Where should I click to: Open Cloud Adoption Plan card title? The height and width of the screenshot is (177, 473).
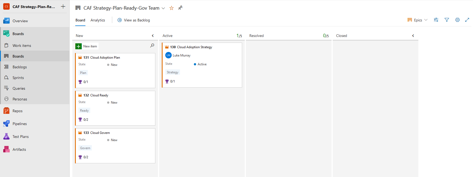pos(105,58)
